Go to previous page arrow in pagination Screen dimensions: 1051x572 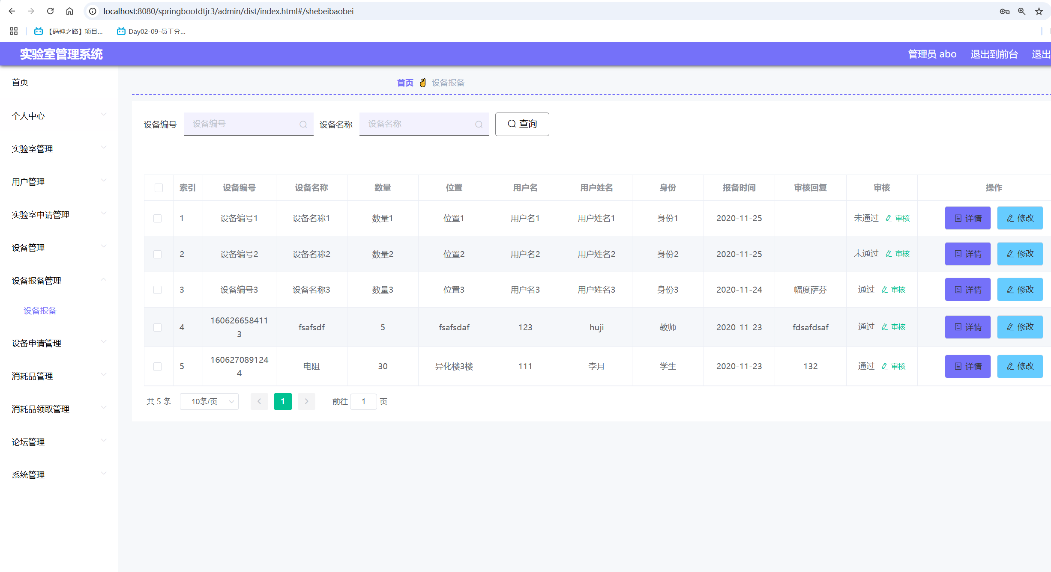pyautogui.click(x=259, y=401)
